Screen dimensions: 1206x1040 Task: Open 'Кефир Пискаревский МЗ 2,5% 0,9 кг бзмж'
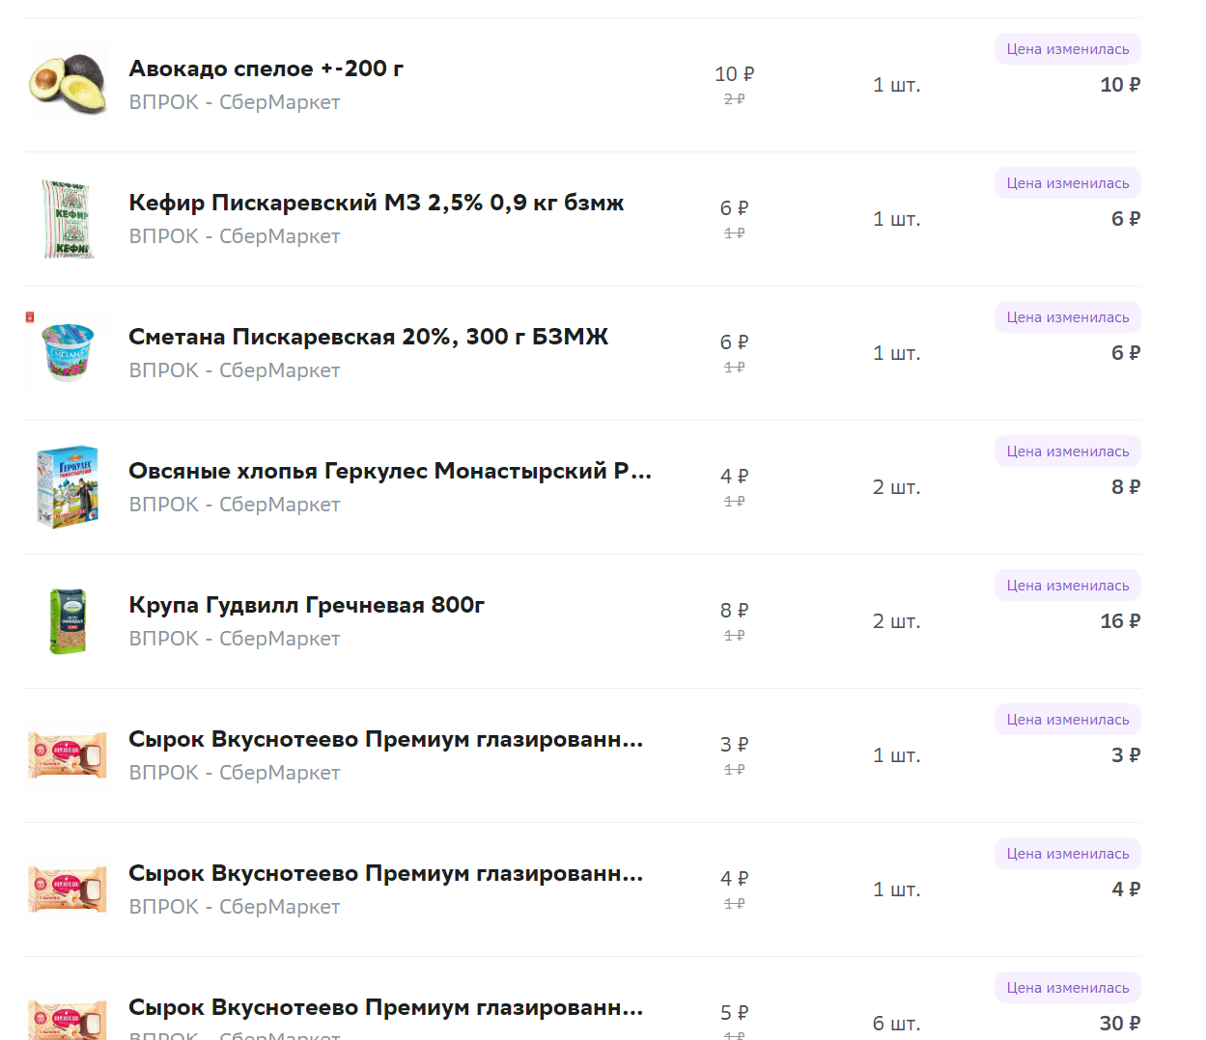point(377,203)
